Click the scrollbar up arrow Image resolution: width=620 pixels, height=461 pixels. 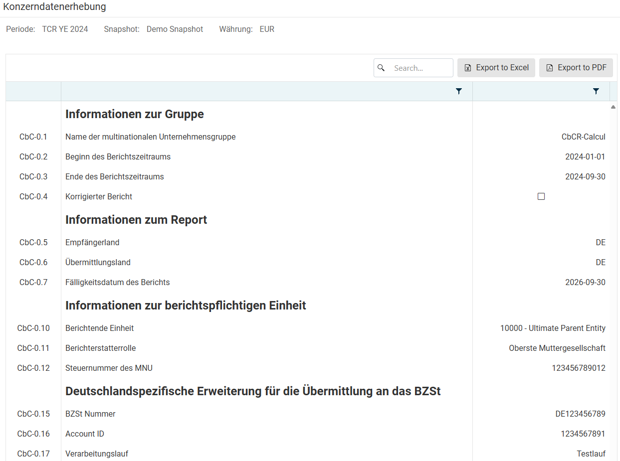click(x=614, y=107)
